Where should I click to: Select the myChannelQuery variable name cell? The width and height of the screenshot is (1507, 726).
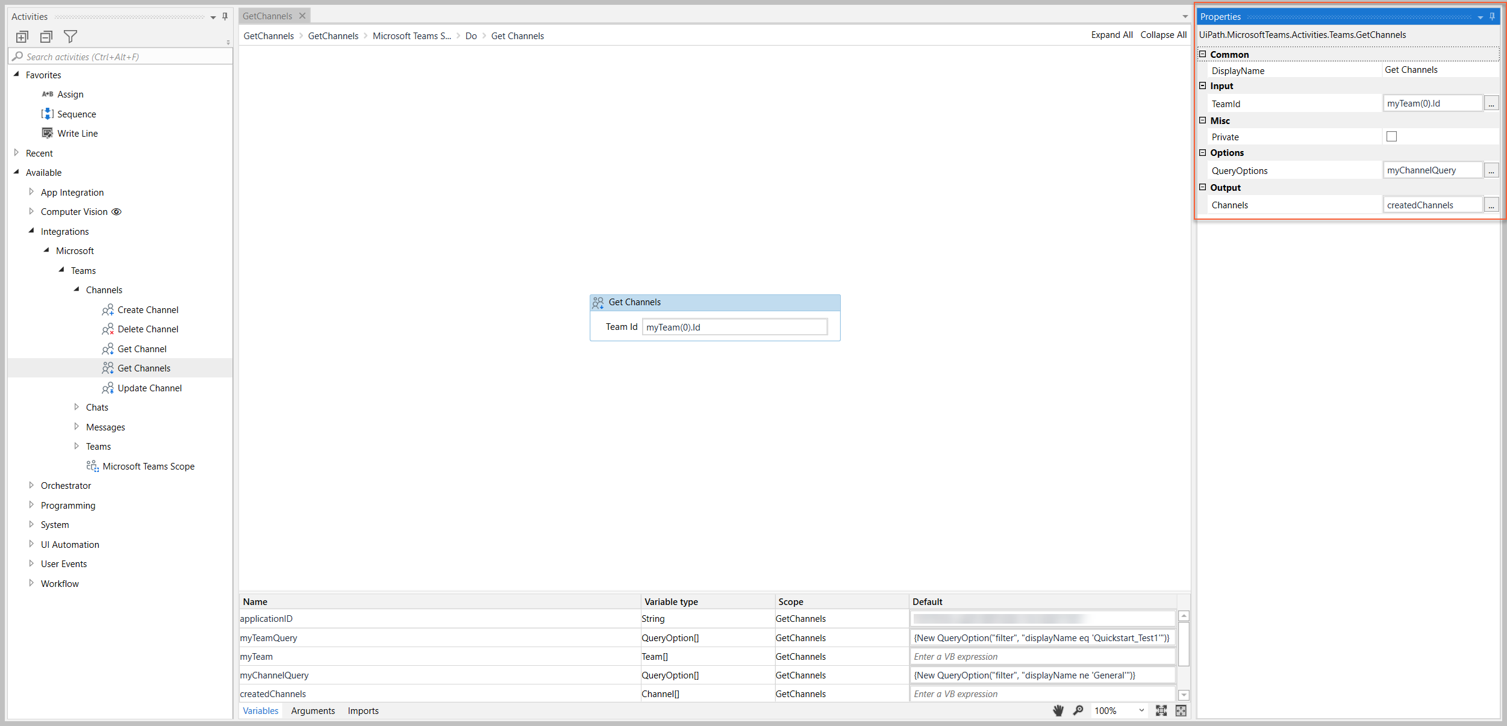(440, 675)
